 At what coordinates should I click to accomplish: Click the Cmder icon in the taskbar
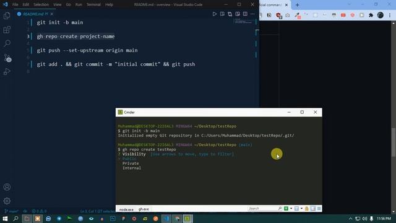click(x=187, y=219)
